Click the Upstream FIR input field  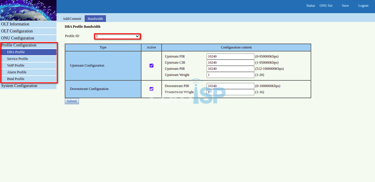click(230, 56)
